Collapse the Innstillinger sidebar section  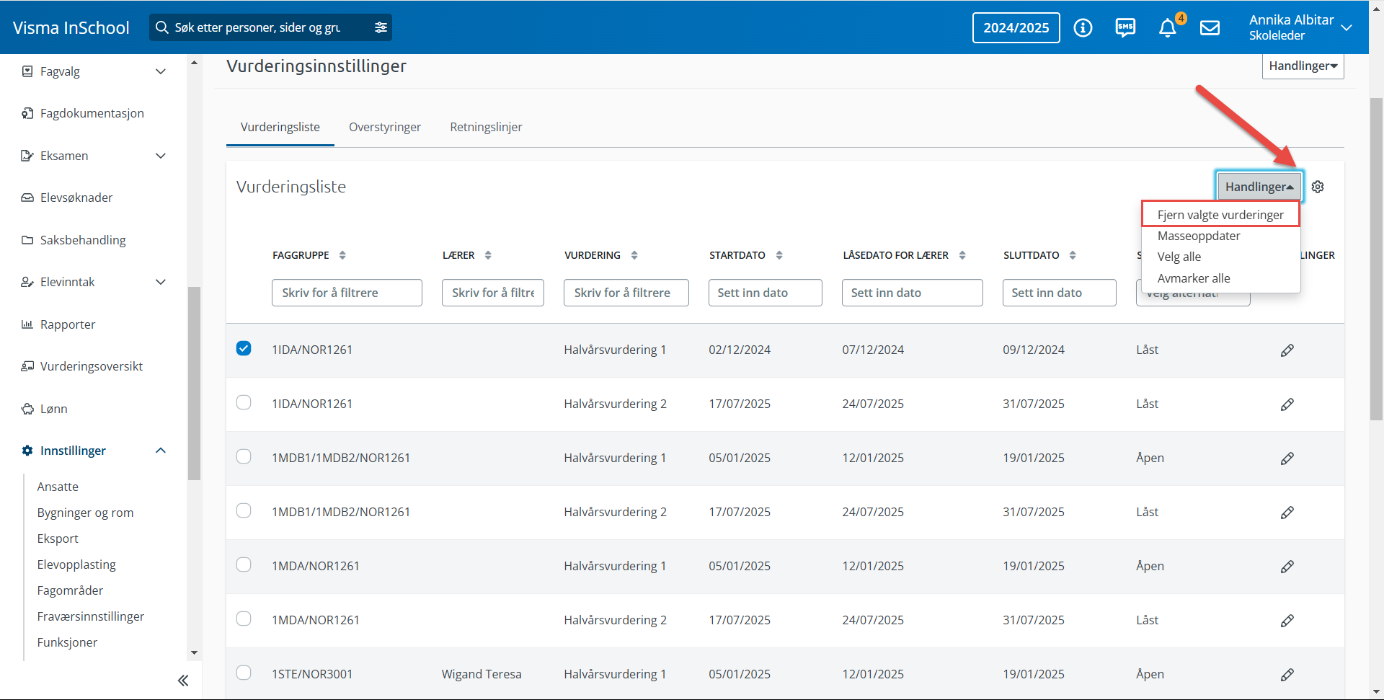[x=161, y=451]
